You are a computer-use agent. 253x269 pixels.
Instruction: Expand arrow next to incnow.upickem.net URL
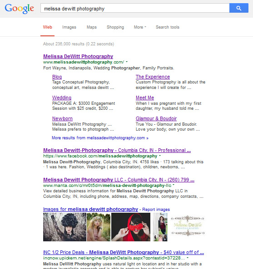[x=188, y=258]
